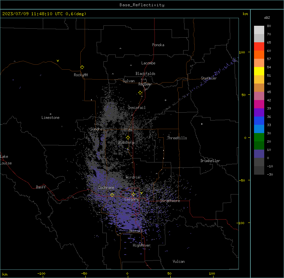This screenshot has width=284, height=278.
Task: Select the green 20-30 dBZ legend swatch
Action: coord(259,137)
